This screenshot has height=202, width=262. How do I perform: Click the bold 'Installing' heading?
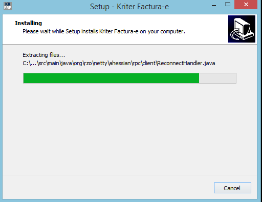(28, 23)
